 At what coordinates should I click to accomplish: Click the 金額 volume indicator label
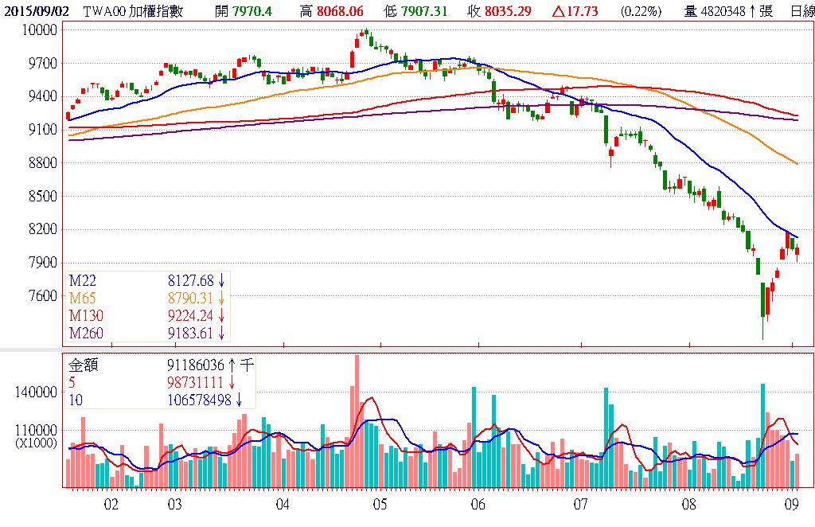click(84, 366)
